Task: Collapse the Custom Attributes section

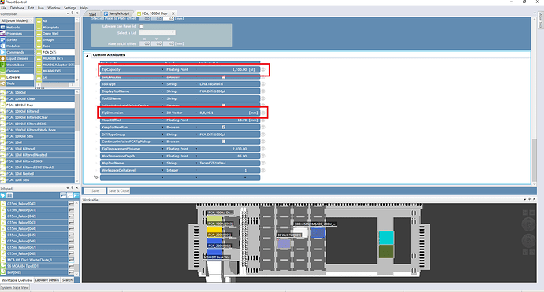Action: point(88,55)
